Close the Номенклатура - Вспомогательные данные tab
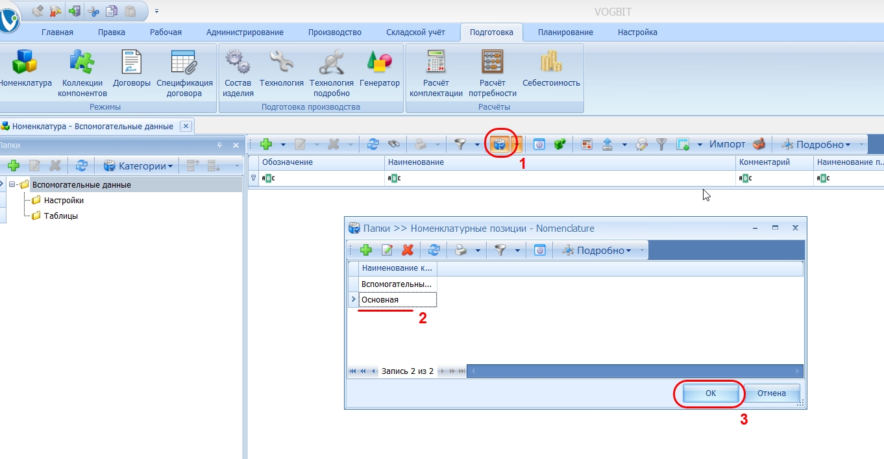Screen dimensions: 884x459 [x=185, y=126]
